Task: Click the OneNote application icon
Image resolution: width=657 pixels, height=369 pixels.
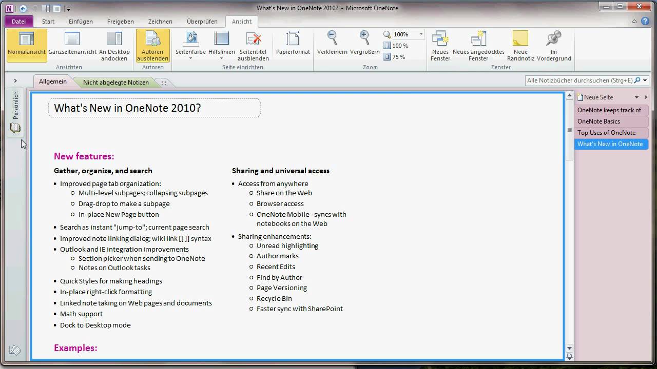Action: coord(9,8)
